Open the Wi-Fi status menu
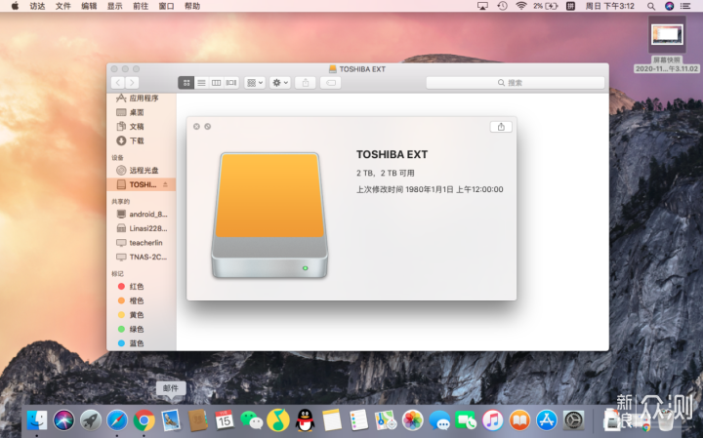 (521, 6)
